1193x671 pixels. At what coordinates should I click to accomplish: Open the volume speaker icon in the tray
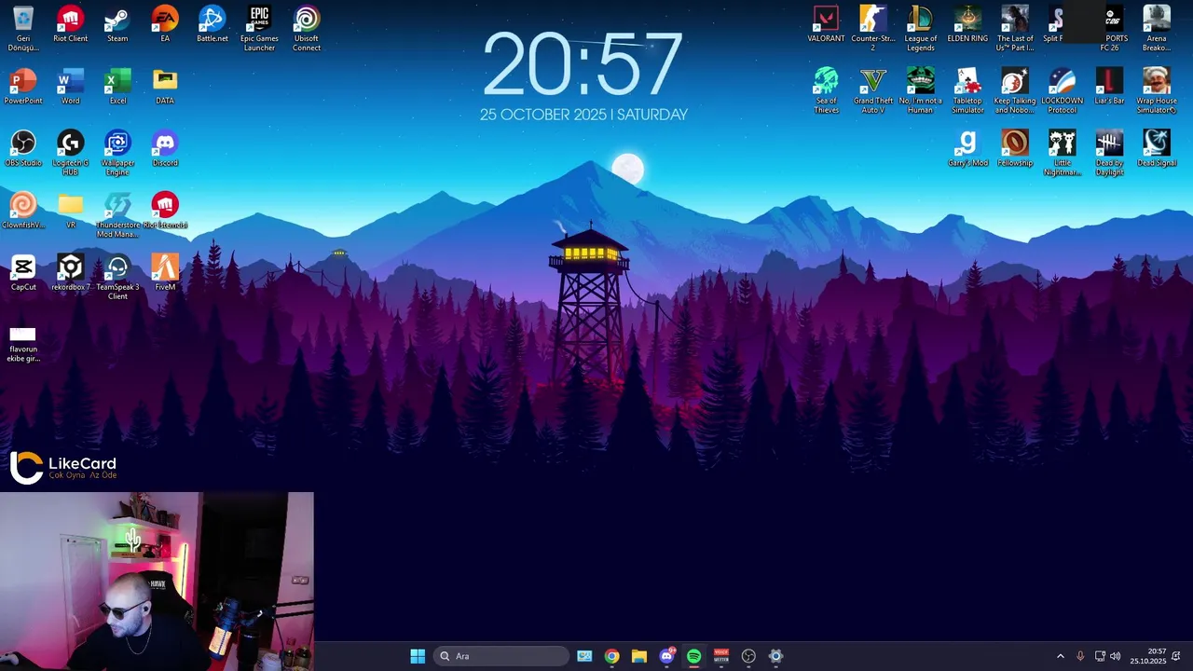[x=1115, y=656]
